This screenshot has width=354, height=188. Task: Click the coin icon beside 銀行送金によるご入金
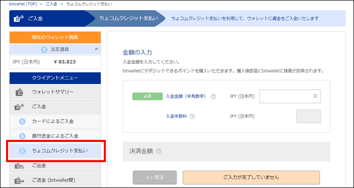click(22, 136)
